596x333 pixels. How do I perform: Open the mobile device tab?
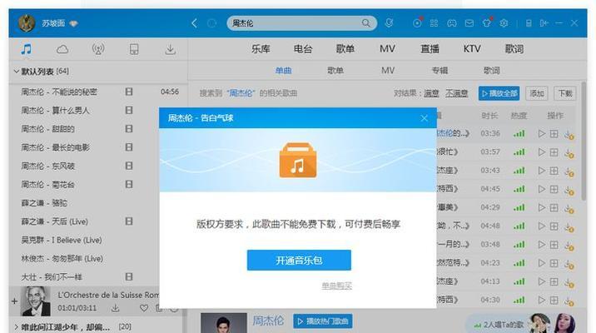(x=134, y=49)
